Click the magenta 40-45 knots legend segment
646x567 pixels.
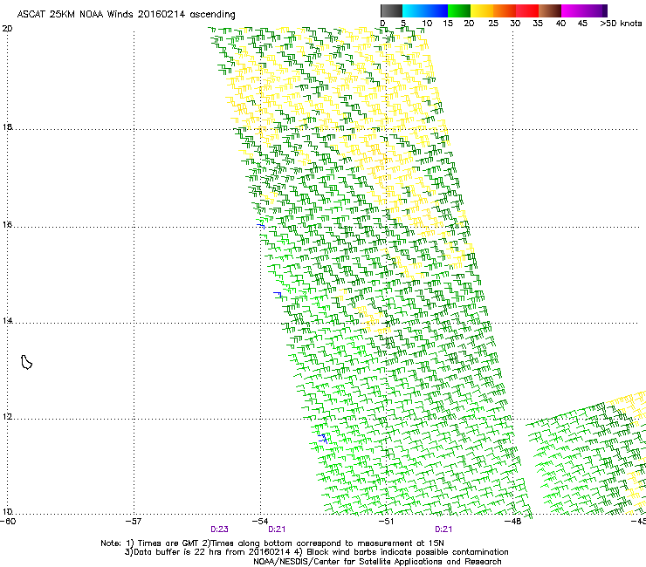(x=573, y=10)
